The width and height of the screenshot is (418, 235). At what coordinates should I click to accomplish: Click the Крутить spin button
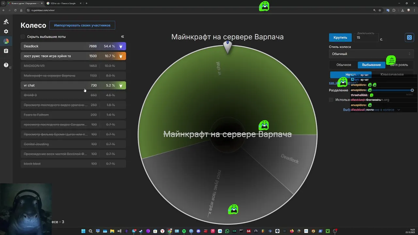340,38
